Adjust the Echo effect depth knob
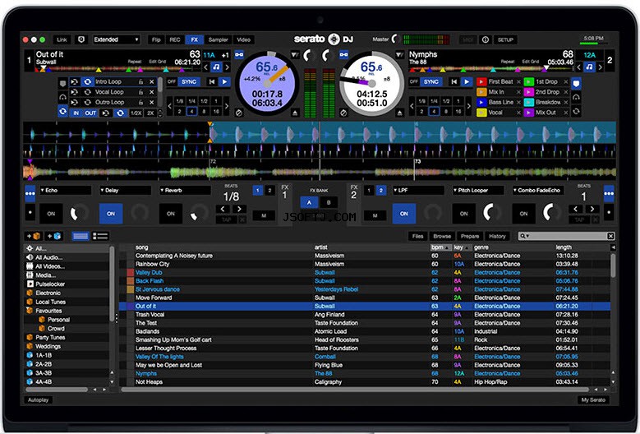Viewport: 640px width, 434px height. [x=78, y=213]
